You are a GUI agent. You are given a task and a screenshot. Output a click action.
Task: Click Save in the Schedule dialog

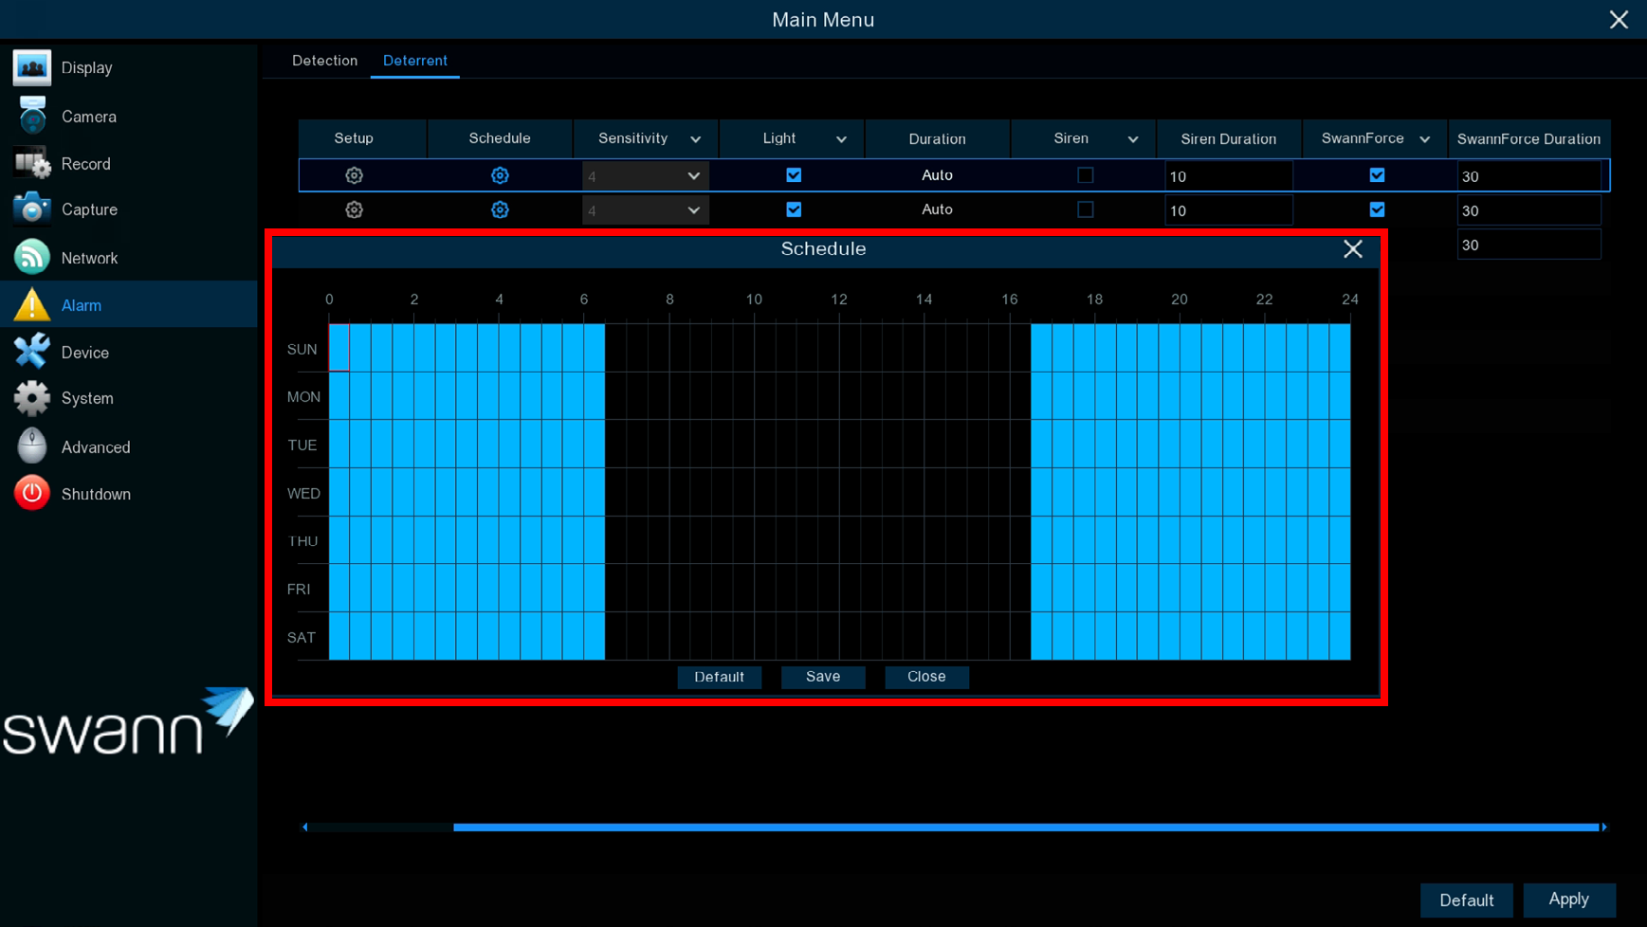coord(822,677)
